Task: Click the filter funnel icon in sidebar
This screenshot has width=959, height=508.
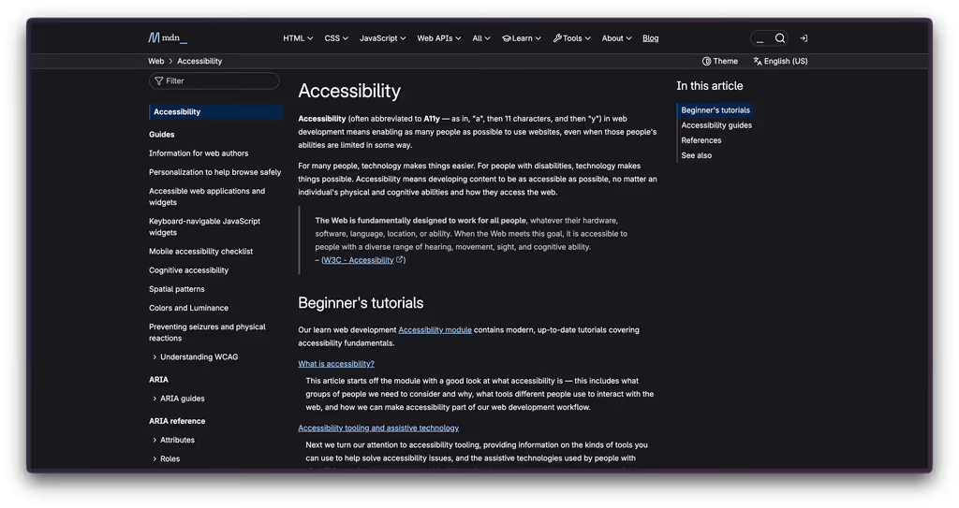Action: pyautogui.click(x=159, y=81)
